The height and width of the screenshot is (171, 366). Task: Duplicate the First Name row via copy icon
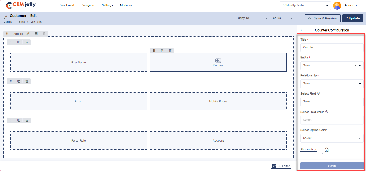click(x=19, y=42)
